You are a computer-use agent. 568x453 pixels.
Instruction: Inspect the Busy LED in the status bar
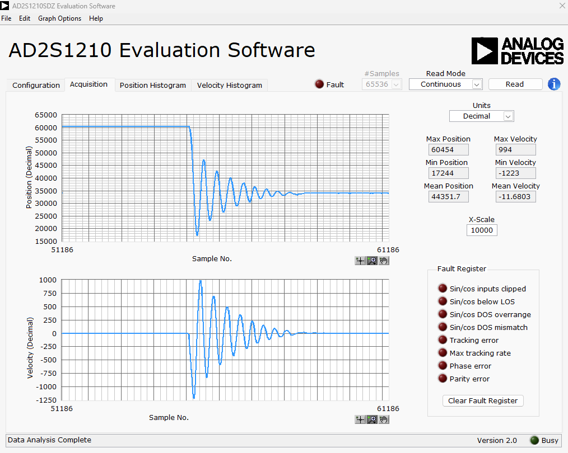[534, 440]
